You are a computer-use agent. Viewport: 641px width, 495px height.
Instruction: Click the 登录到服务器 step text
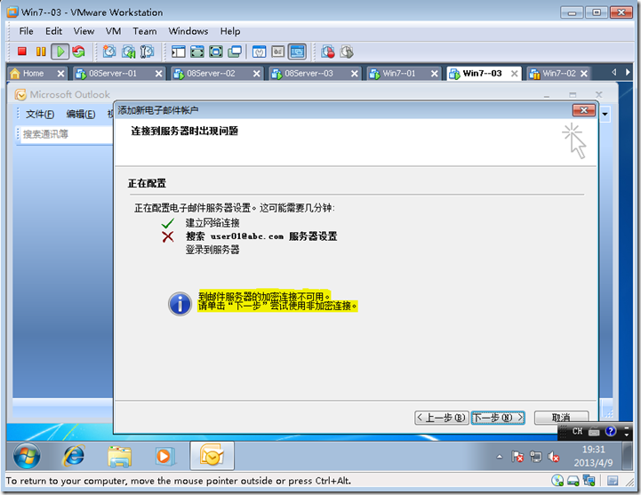tap(212, 250)
